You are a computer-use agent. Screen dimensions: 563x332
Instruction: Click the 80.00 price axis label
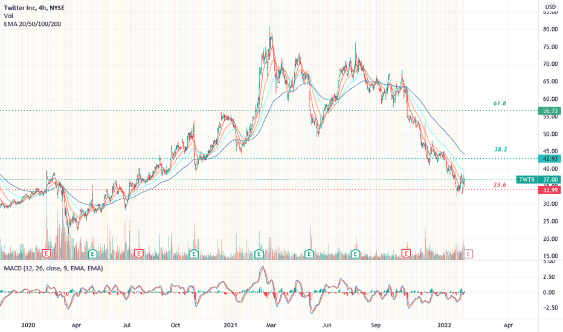click(550, 30)
